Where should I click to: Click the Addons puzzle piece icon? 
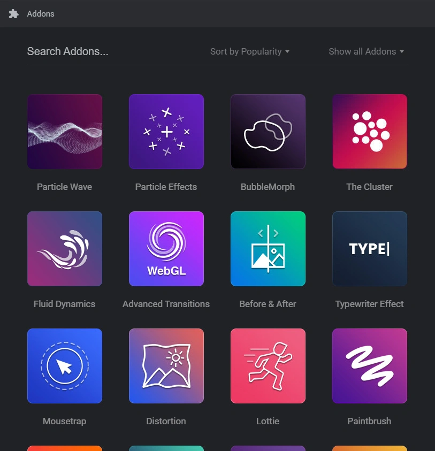tap(13, 13)
